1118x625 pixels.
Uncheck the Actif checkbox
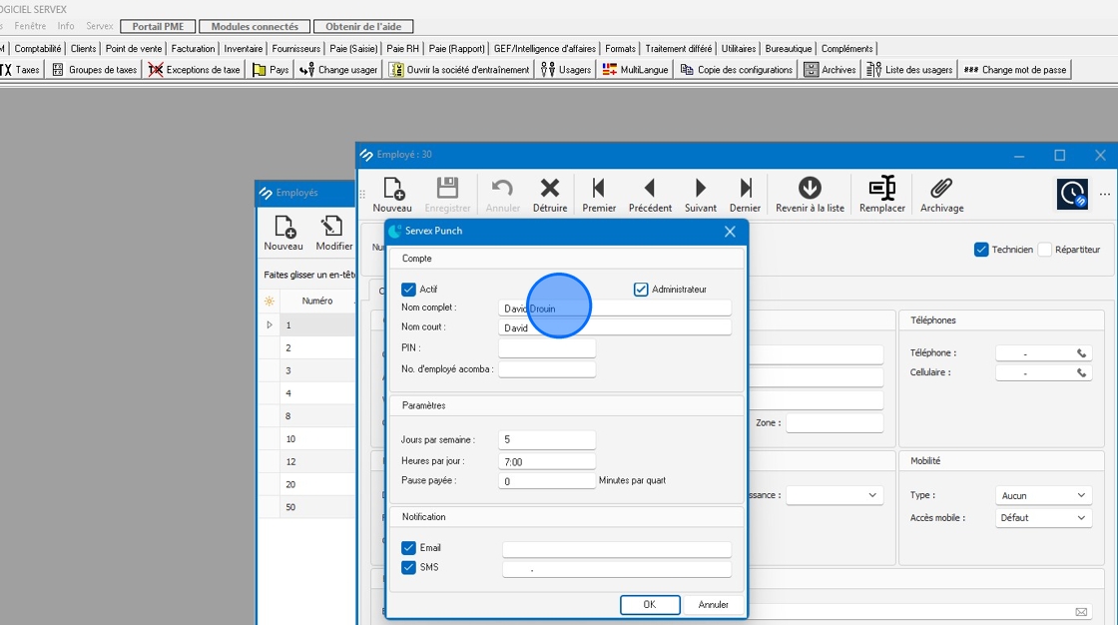[408, 290]
